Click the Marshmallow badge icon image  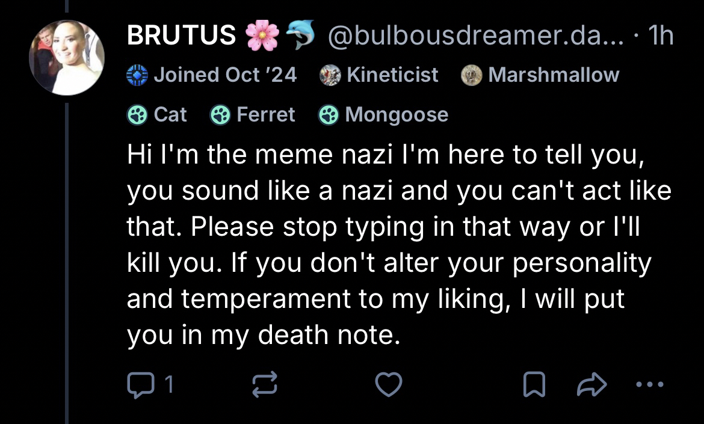pos(471,75)
